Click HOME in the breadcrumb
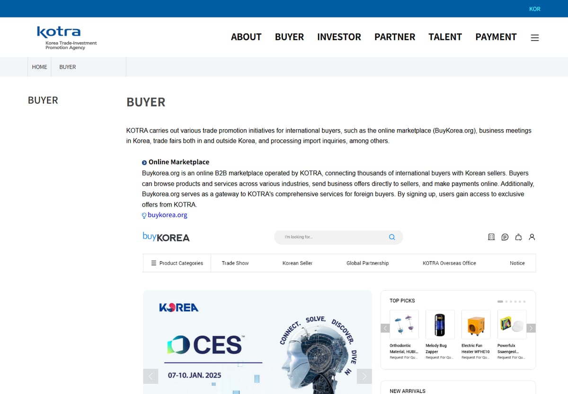 40,67
